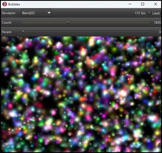Image resolution: width=162 pixels, height=153 pixels.
Task: Click the Count label
Action: (x=7, y=23)
